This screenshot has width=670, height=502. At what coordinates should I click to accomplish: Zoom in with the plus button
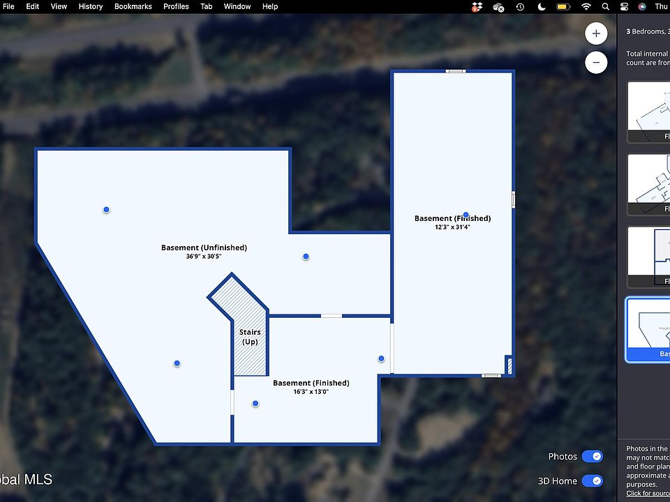[x=595, y=33]
